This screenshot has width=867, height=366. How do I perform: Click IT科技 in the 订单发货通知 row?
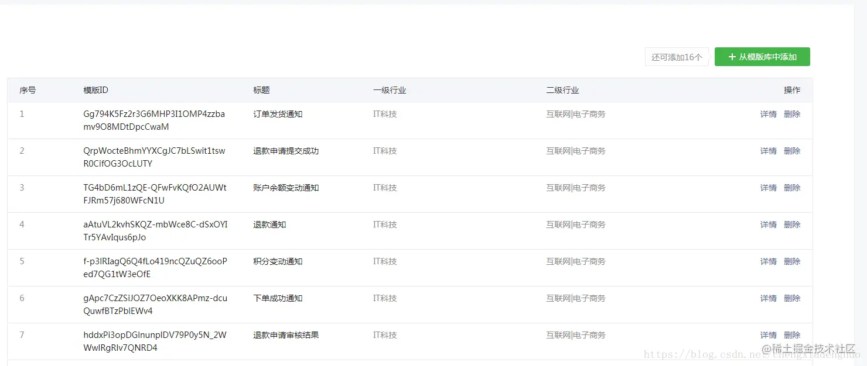pos(385,114)
